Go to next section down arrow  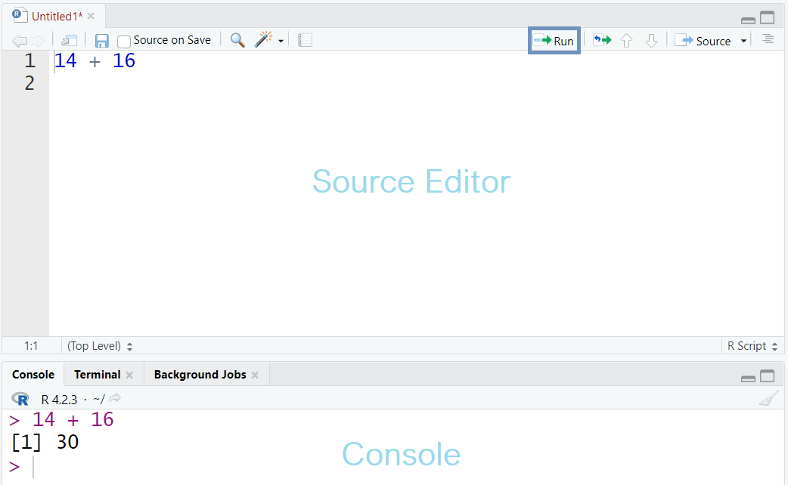click(651, 41)
